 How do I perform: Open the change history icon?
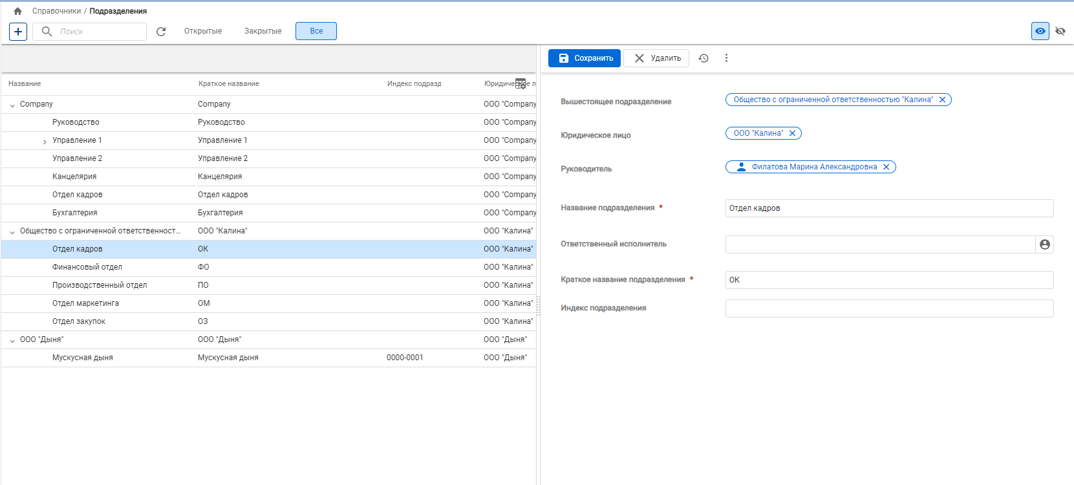point(703,58)
